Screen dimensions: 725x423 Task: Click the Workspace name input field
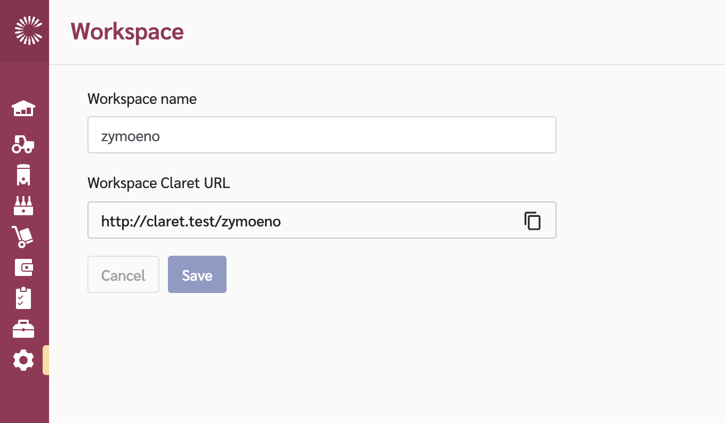[x=321, y=135]
